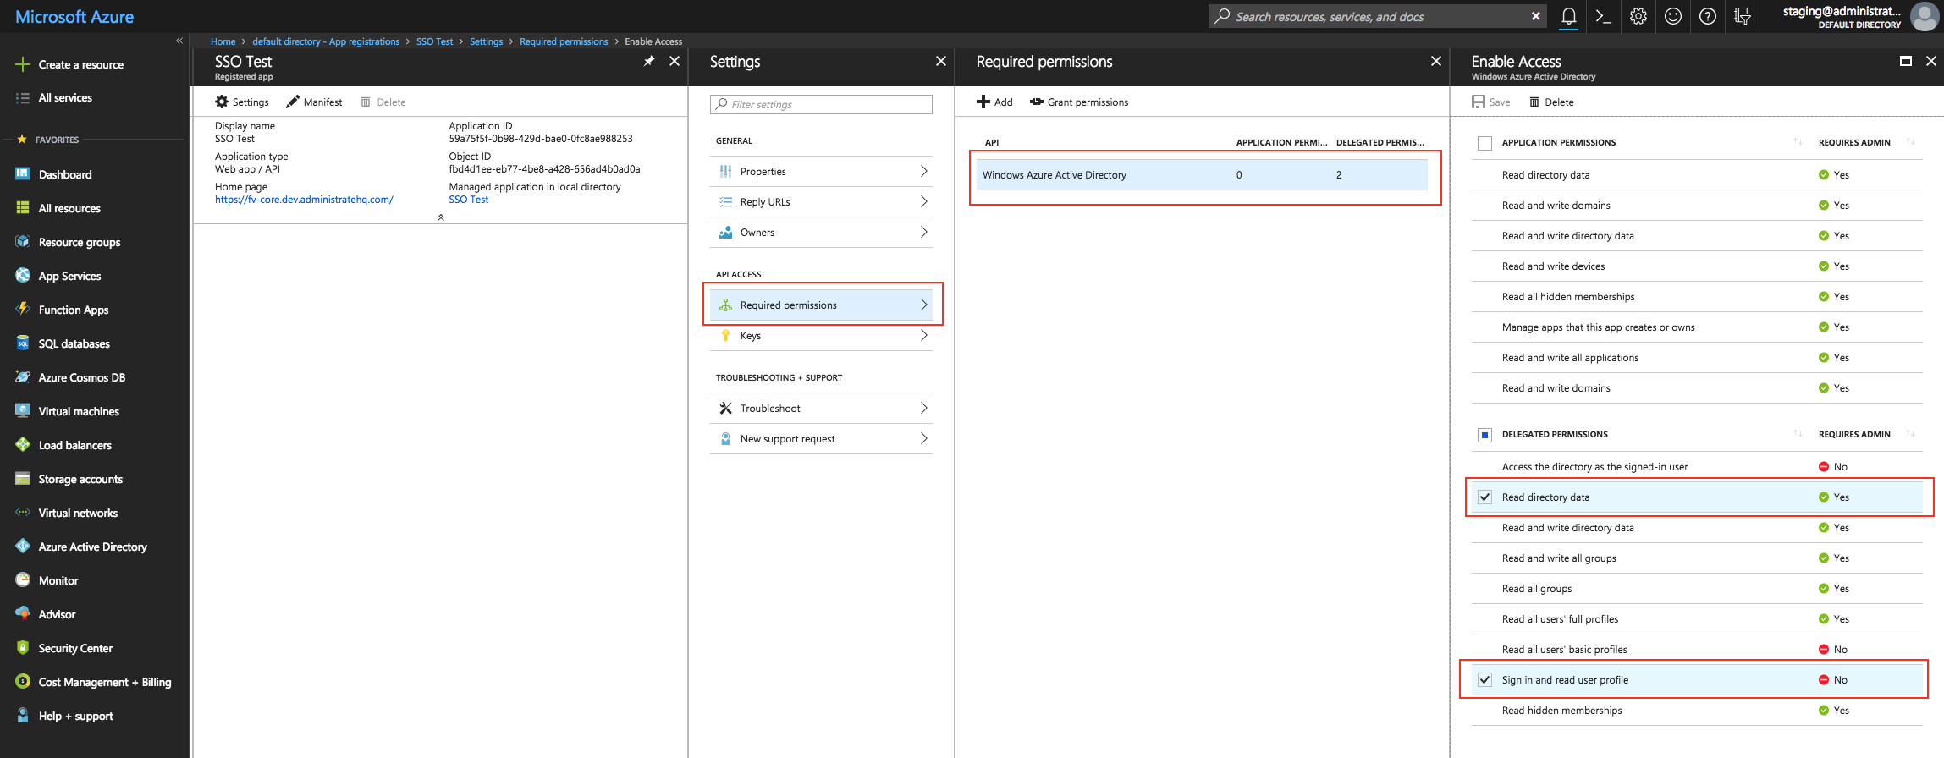
Task: Click the Filter settings input field
Action: point(821,104)
